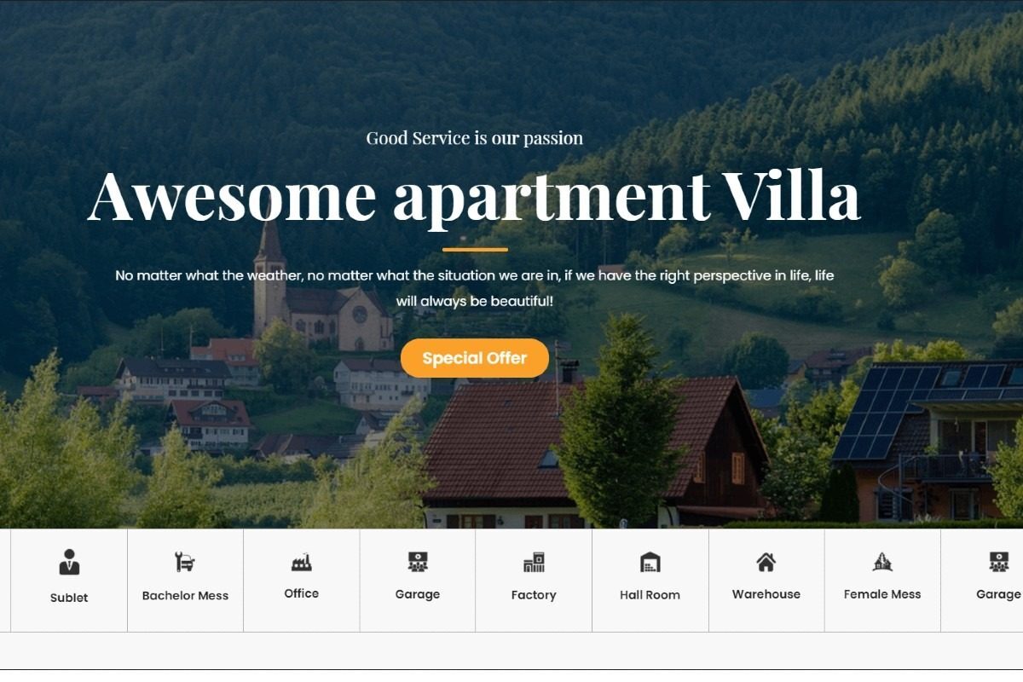
Task: Click the Good Service is our passion tagline
Action: click(475, 138)
